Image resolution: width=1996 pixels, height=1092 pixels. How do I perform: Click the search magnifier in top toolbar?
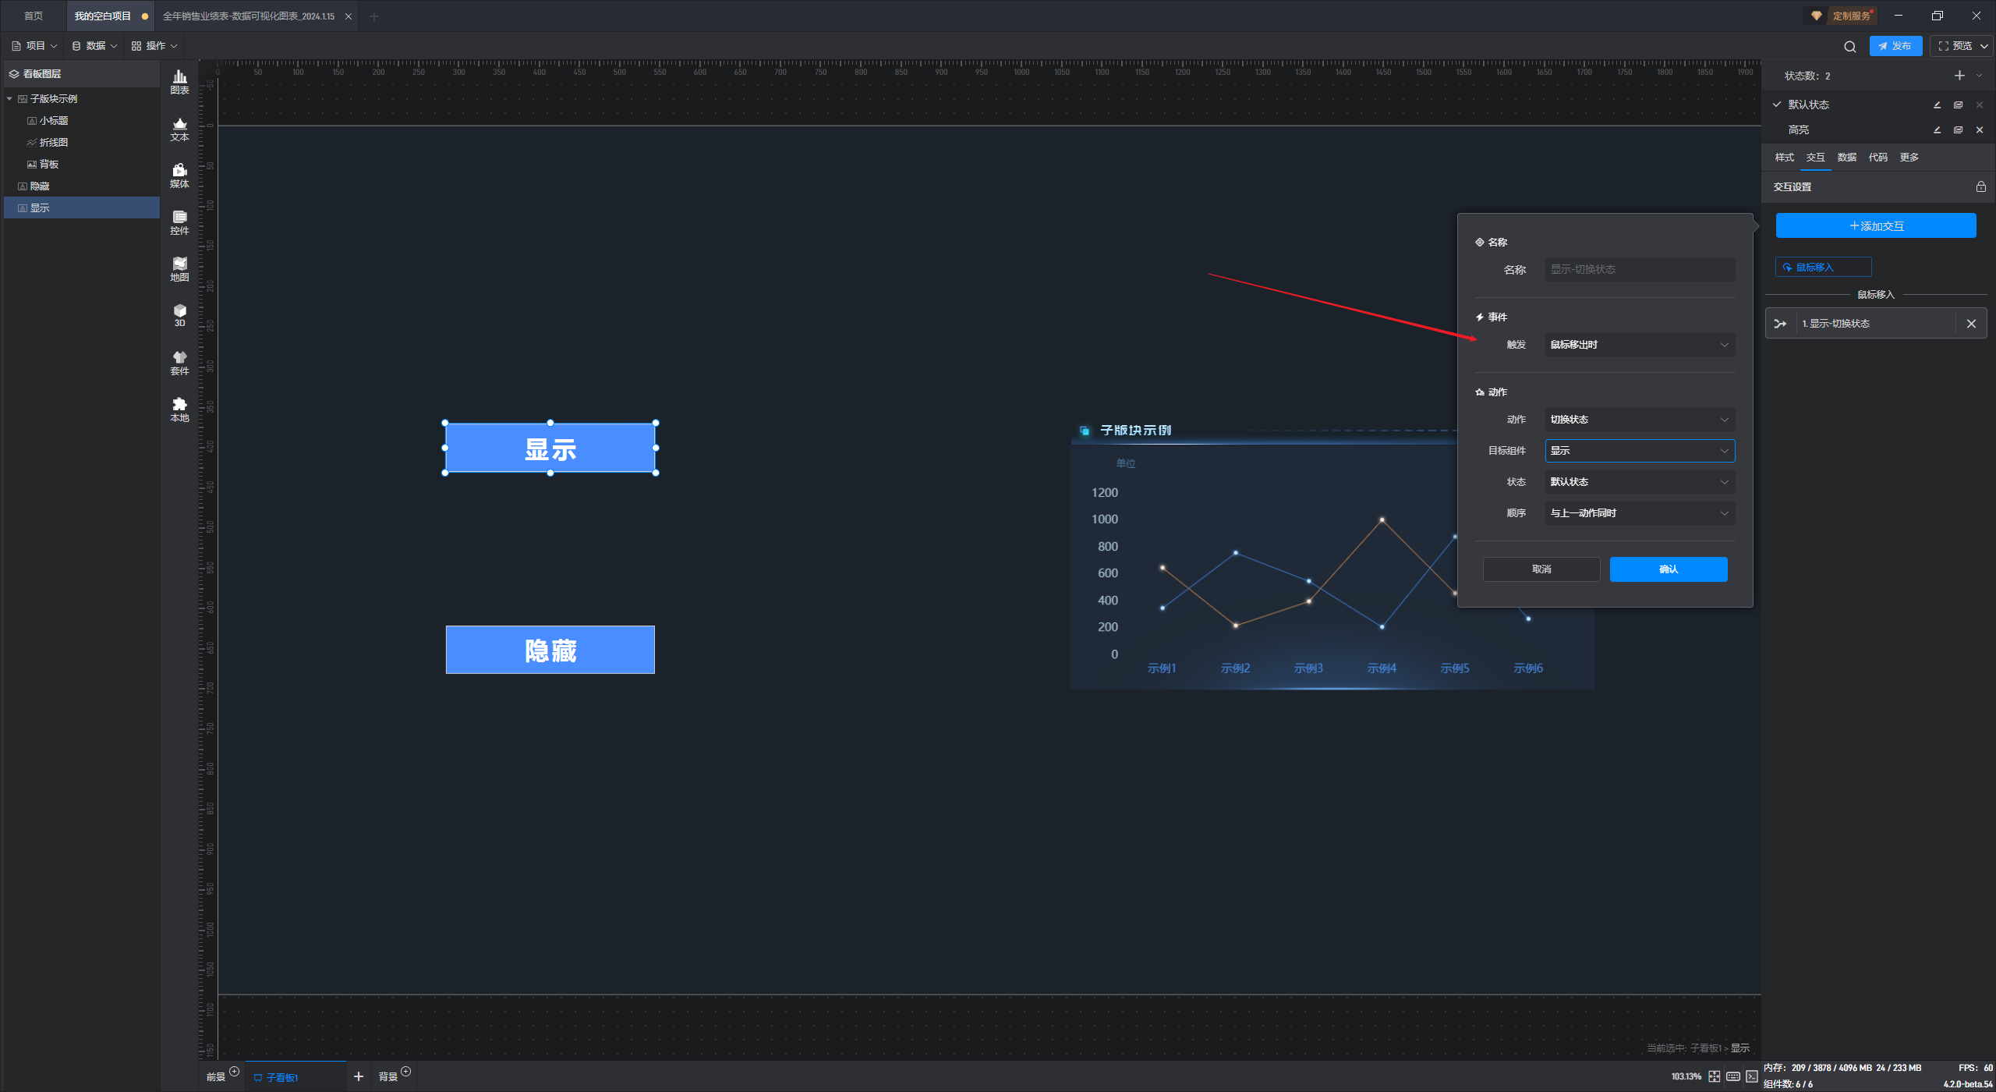point(1849,47)
